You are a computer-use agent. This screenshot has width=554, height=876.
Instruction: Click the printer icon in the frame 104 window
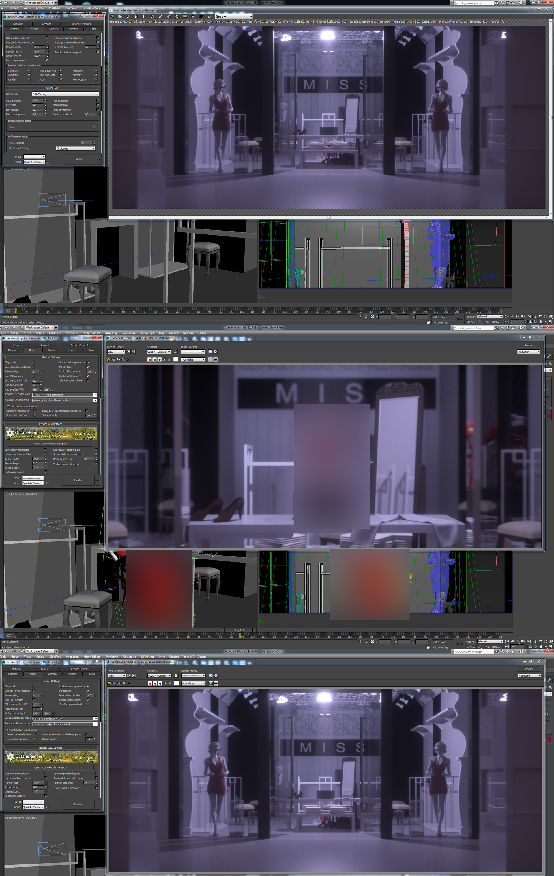(123, 359)
